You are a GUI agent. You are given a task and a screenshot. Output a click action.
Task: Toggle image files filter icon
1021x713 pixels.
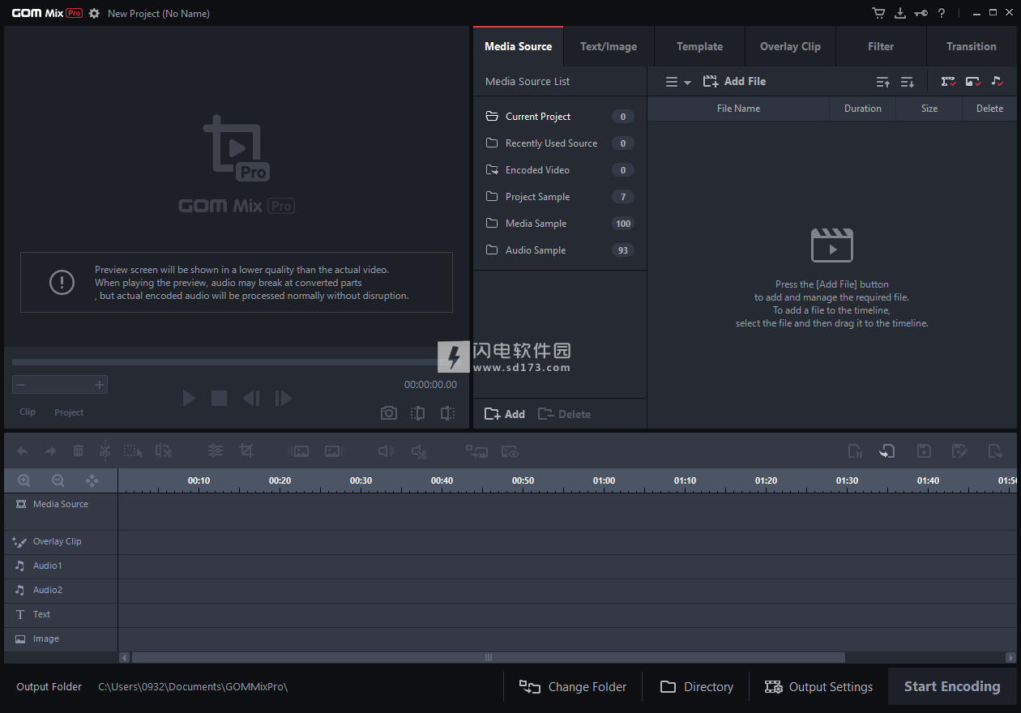973,82
